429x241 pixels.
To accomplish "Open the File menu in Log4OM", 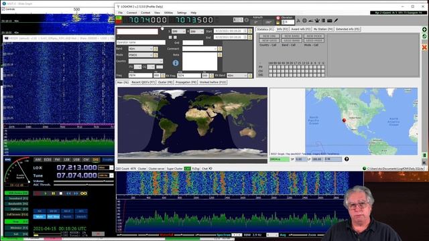I will tap(121, 13).
